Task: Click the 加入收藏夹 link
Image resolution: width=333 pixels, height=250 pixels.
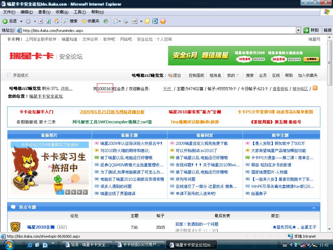Action: click(x=308, y=76)
